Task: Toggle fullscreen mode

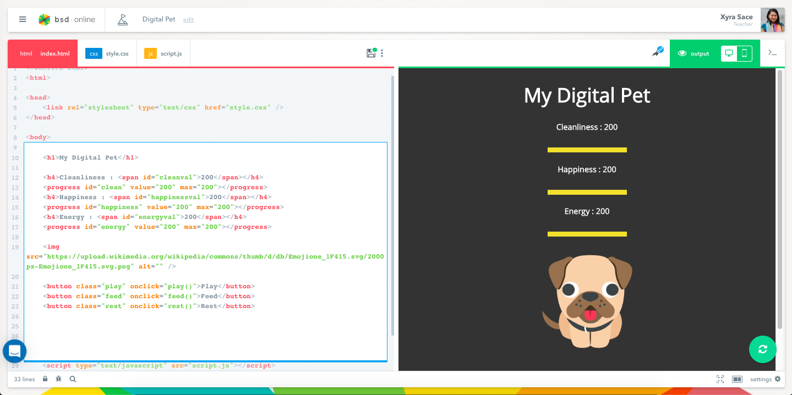Action: point(720,379)
